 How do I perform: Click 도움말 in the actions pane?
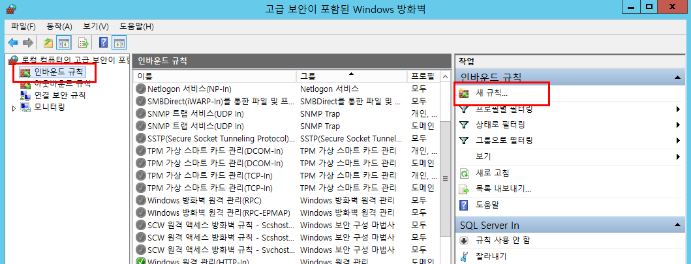tap(487, 205)
